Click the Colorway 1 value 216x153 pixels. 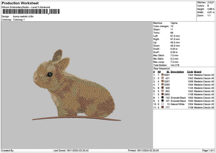click(x=19, y=19)
